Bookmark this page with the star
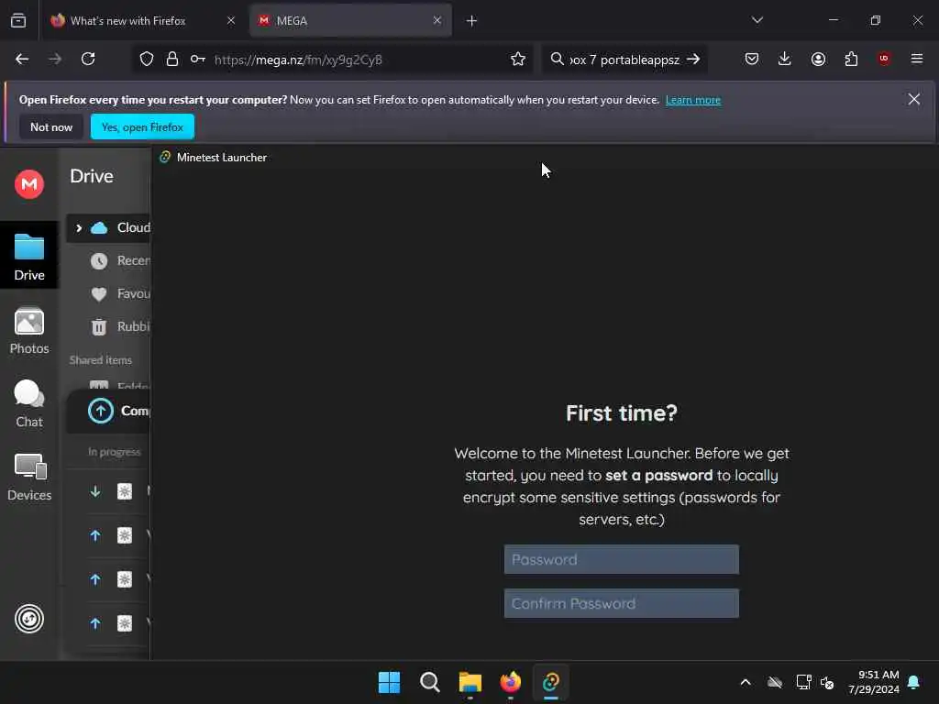The width and height of the screenshot is (939, 704). point(518,60)
